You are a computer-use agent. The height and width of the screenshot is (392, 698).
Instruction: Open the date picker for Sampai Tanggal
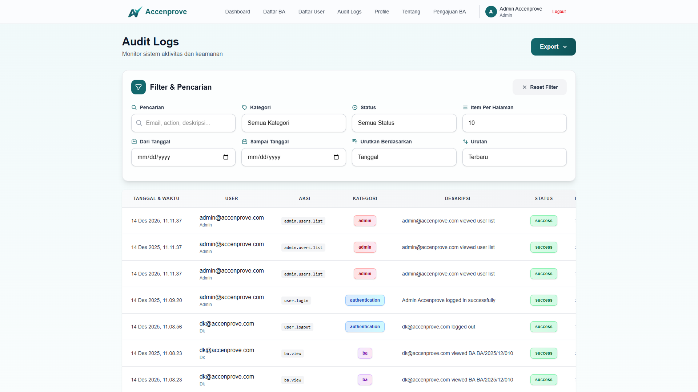coord(336,157)
